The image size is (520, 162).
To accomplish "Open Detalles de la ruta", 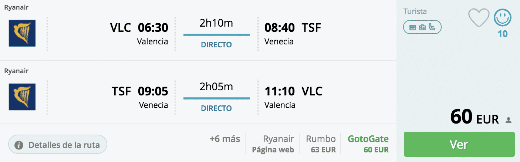I will click(58, 145).
